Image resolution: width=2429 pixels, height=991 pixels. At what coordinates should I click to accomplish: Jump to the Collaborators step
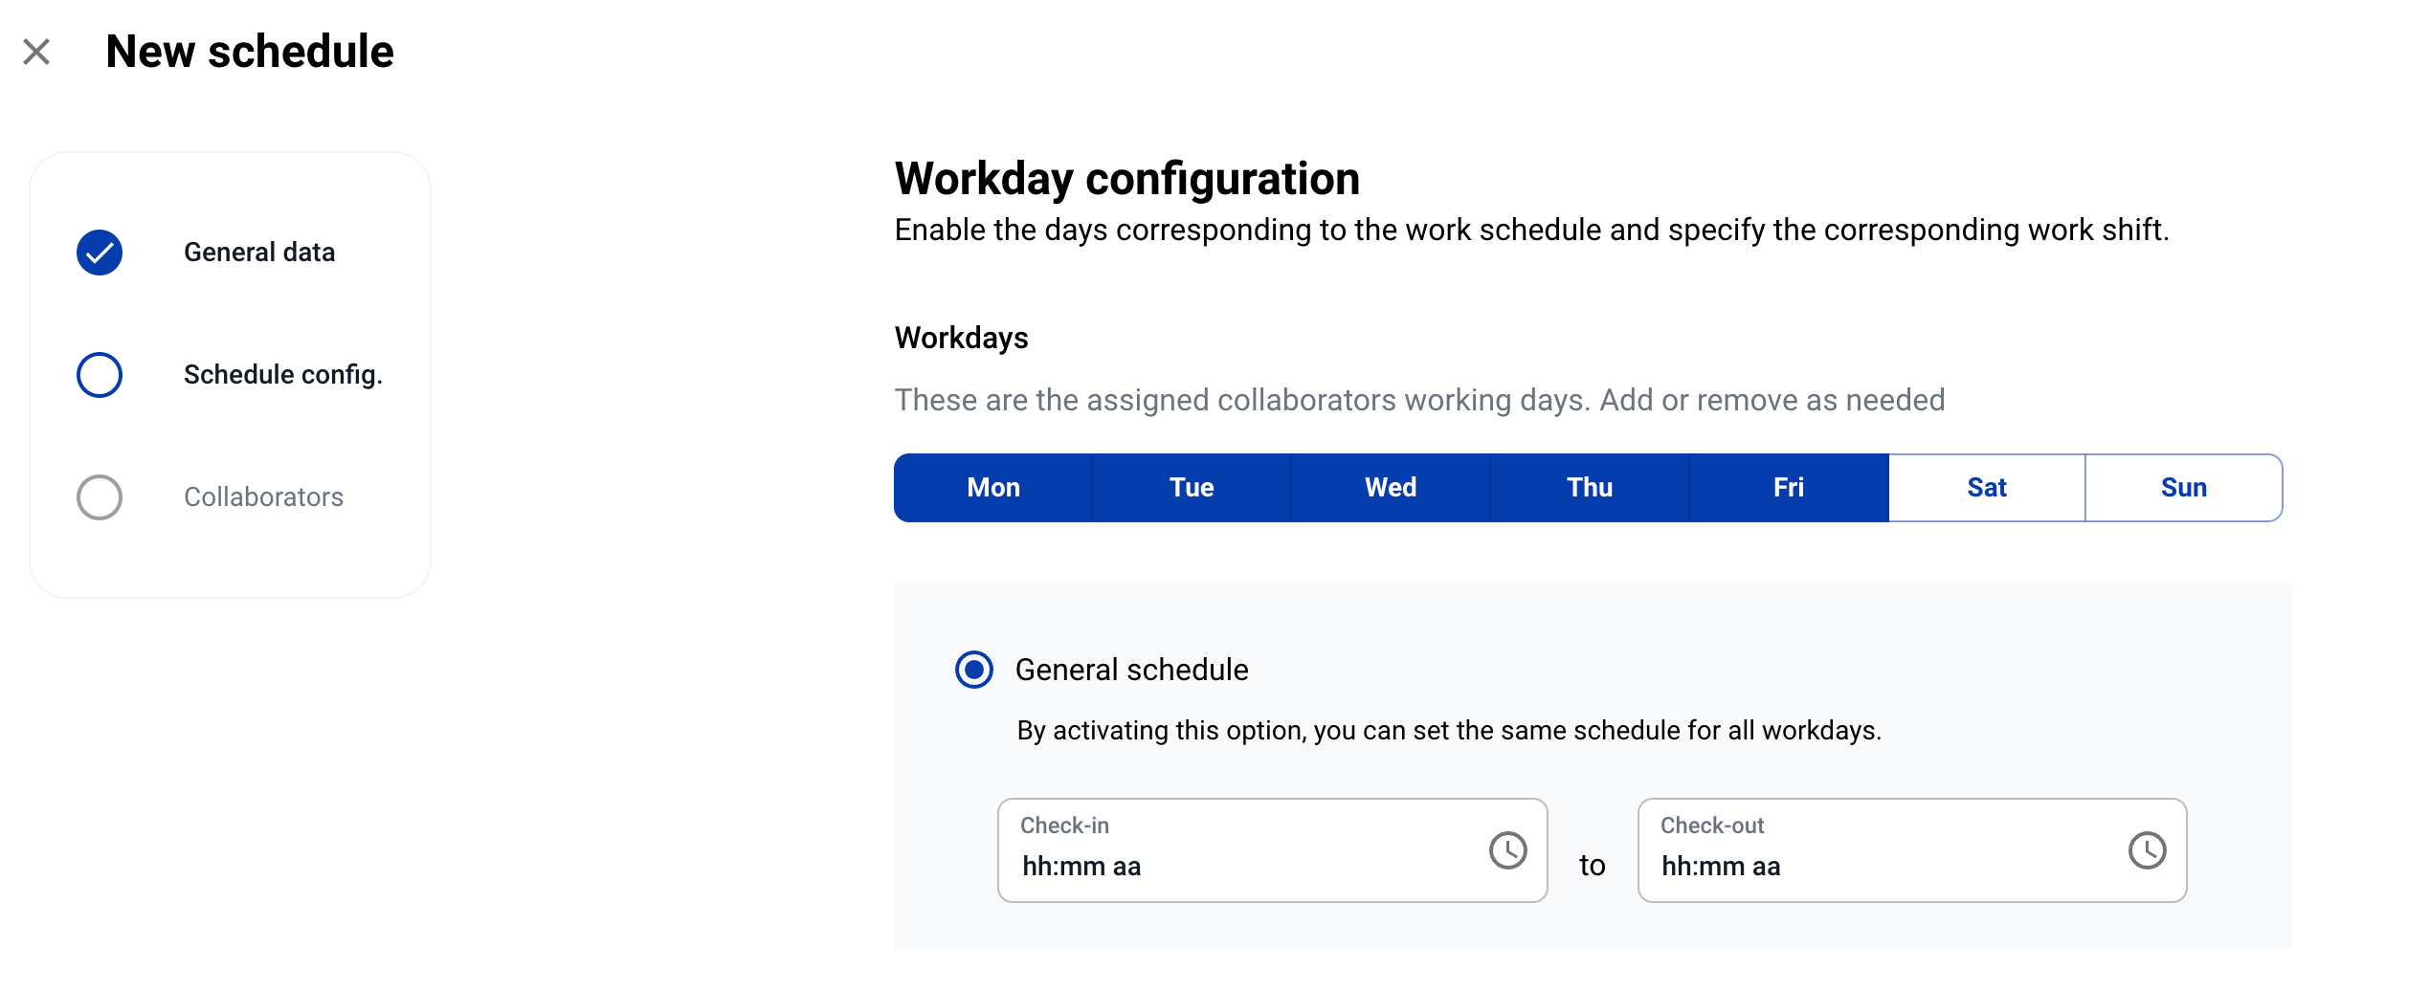tap(263, 497)
